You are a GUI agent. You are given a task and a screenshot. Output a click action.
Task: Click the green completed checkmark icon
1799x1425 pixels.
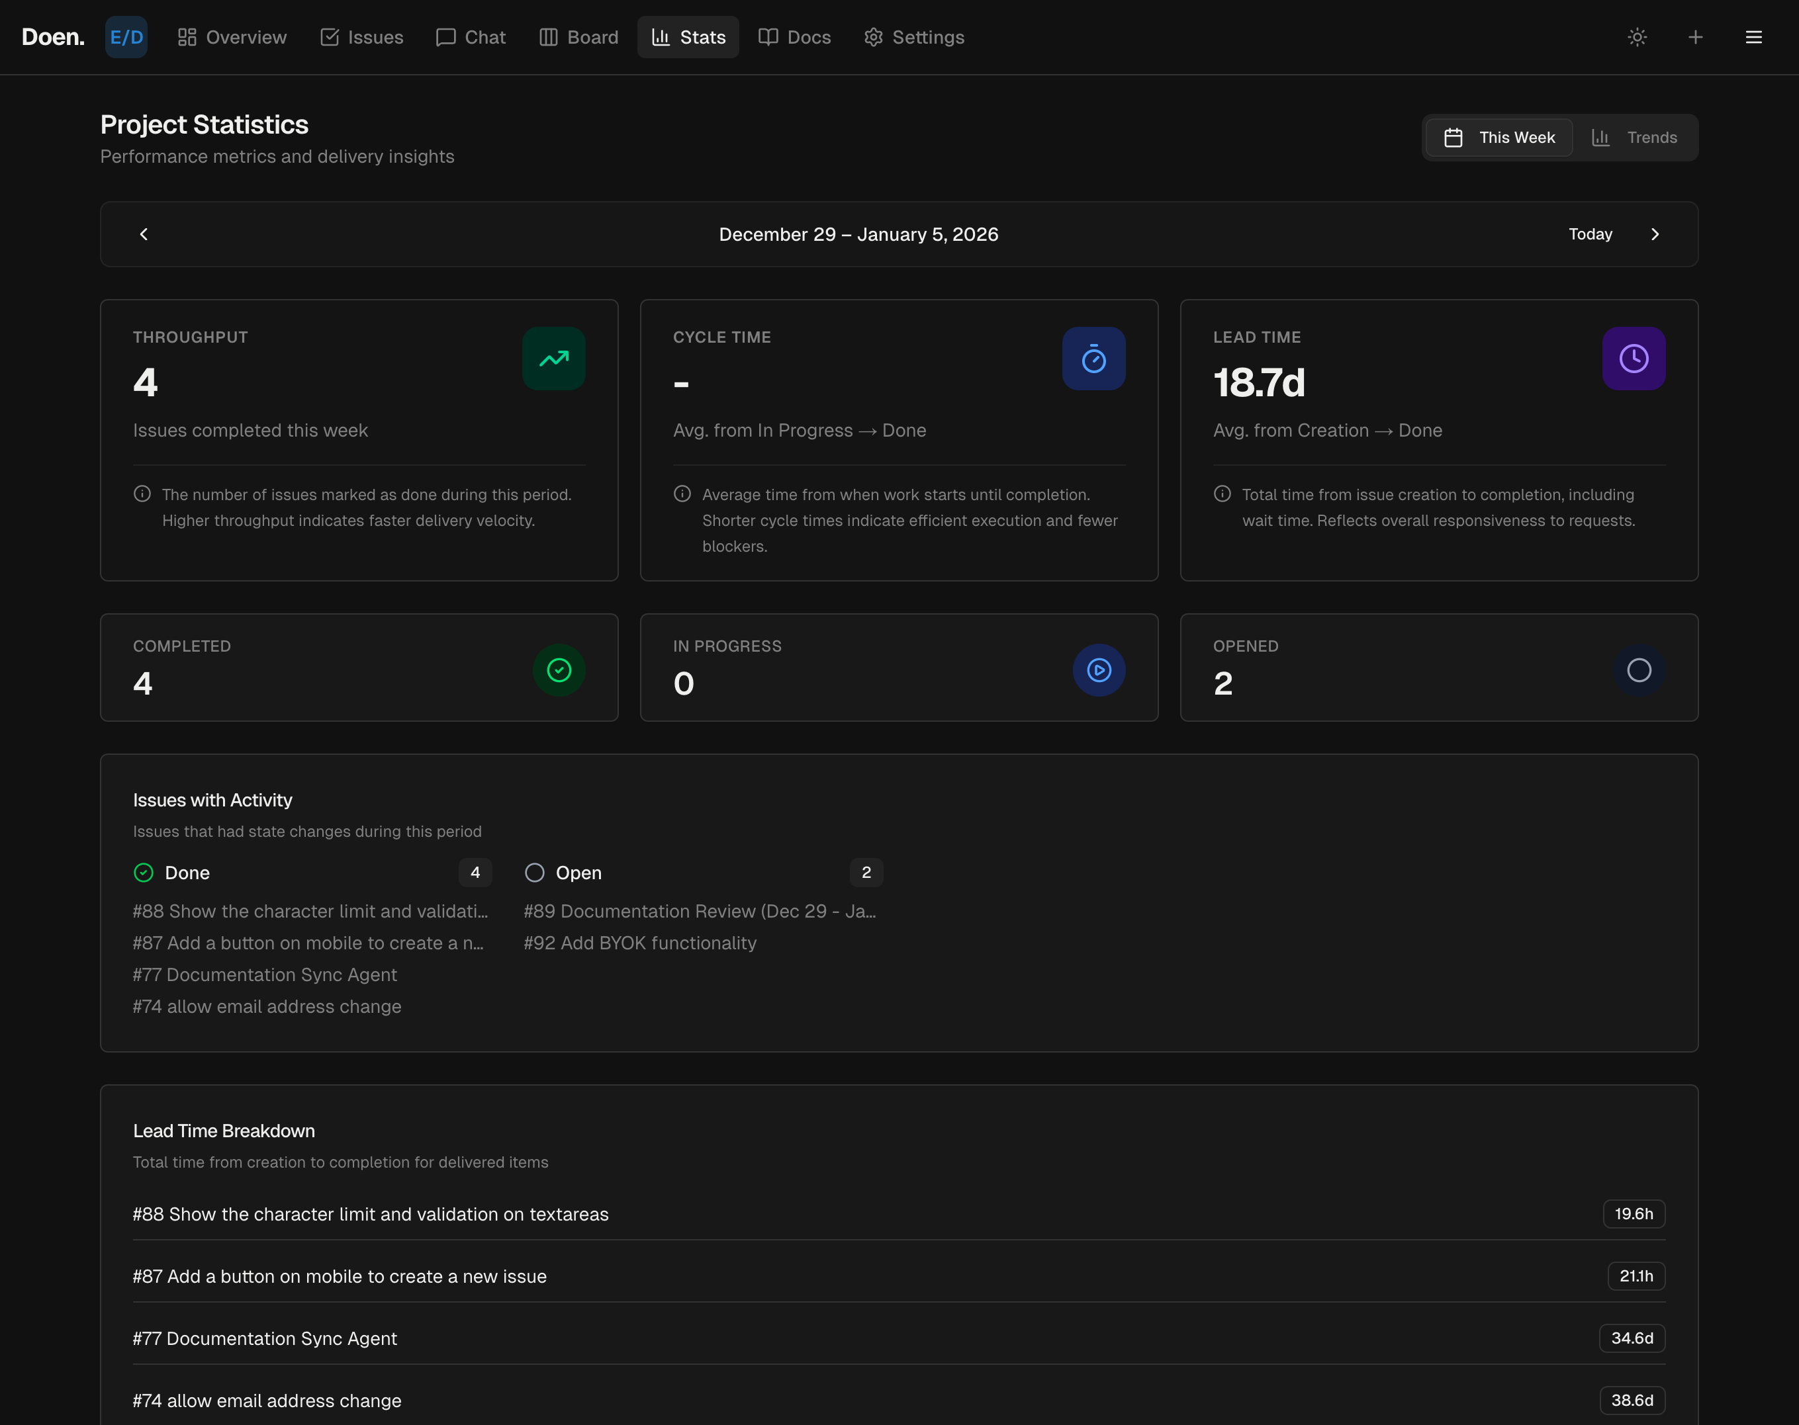(x=559, y=670)
